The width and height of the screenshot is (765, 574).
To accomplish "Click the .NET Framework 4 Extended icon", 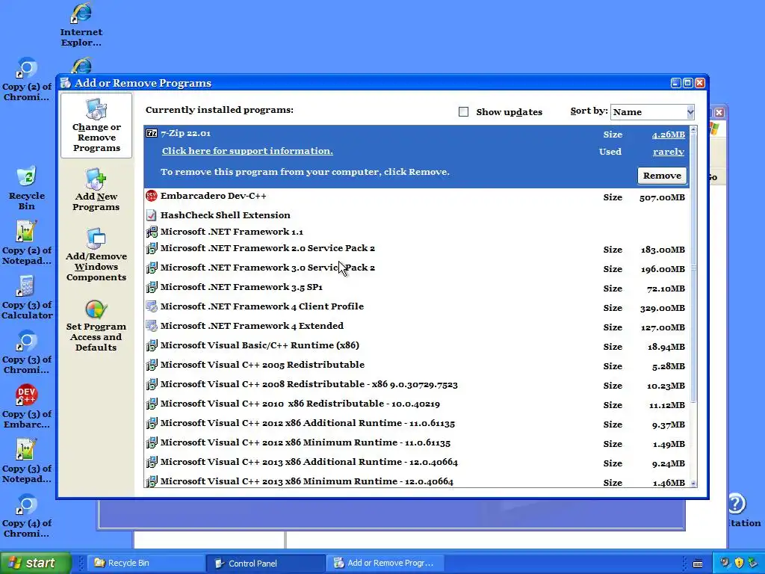I will point(152,326).
